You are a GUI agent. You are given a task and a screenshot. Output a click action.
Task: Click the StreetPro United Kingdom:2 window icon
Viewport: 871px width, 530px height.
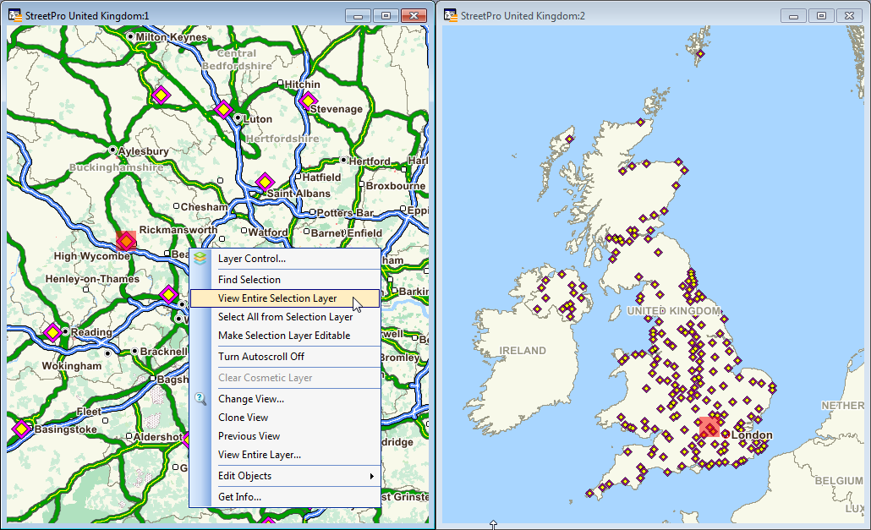451,15
